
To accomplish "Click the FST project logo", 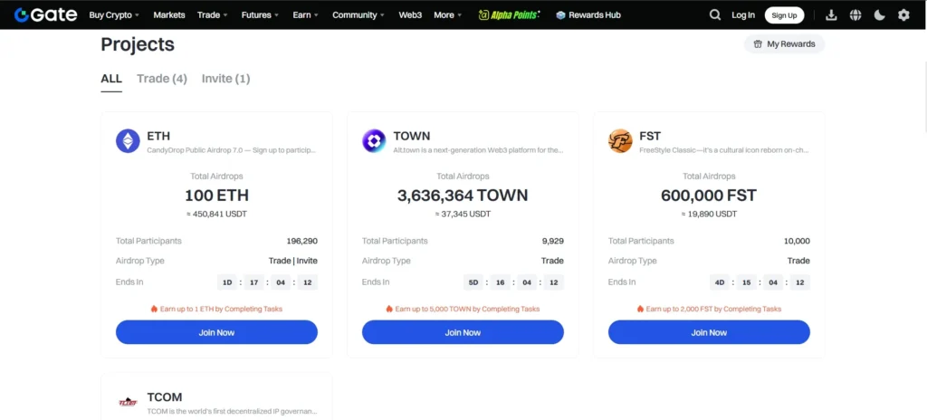I will tap(620, 141).
